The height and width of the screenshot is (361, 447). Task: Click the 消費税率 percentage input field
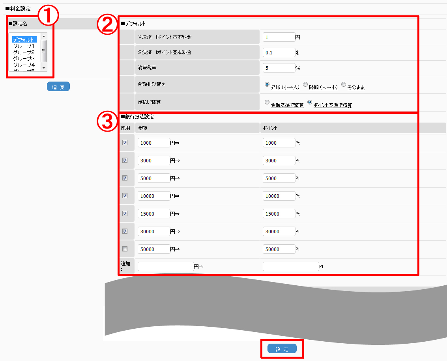(x=279, y=68)
